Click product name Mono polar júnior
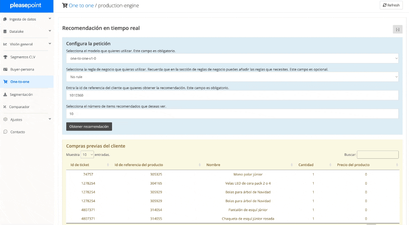Image resolution: width=409 pixels, height=225 pixels. tap(248, 174)
